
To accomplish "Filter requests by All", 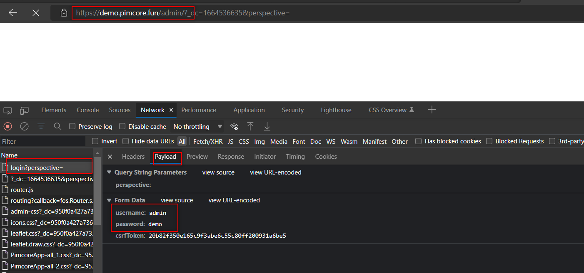I will pos(182,141).
